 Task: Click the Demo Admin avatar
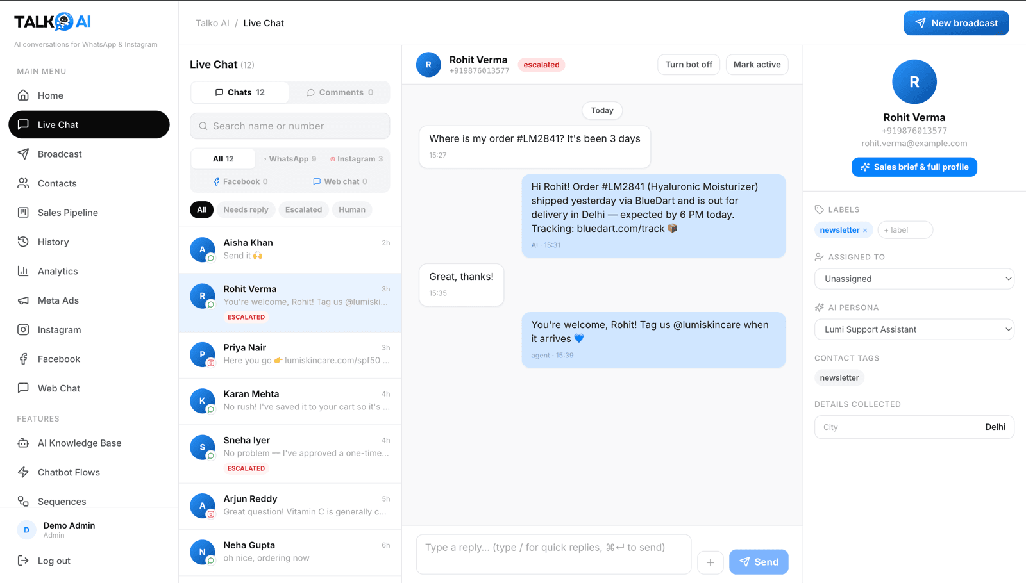click(26, 530)
